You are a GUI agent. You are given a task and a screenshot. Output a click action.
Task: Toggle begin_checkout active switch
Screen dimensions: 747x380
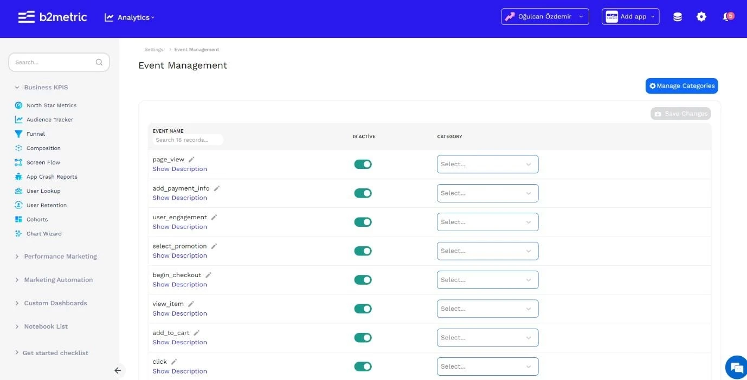(x=363, y=280)
